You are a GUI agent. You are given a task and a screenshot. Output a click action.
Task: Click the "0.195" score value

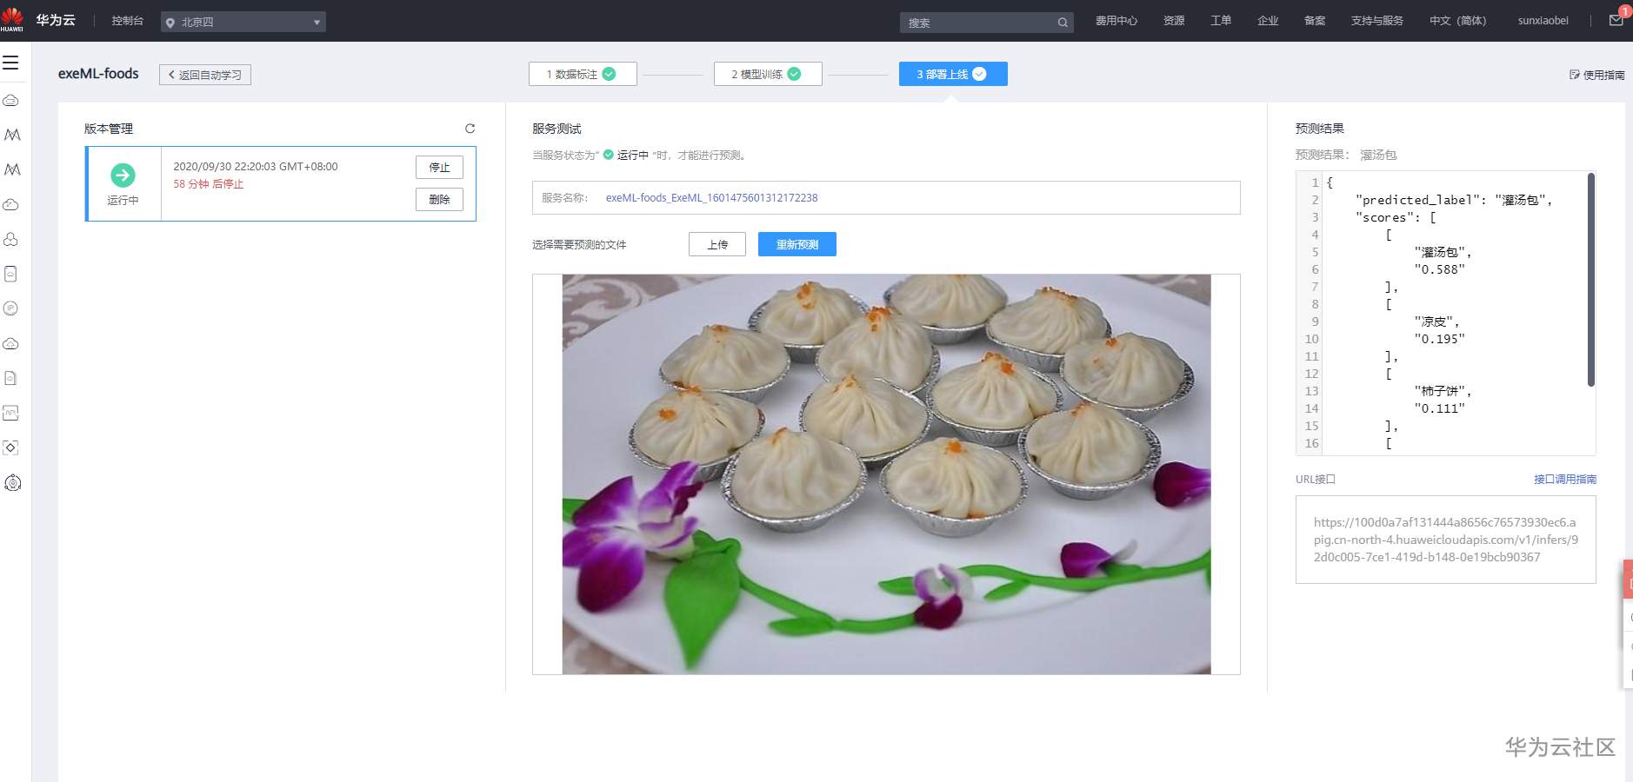pyautogui.click(x=1440, y=339)
